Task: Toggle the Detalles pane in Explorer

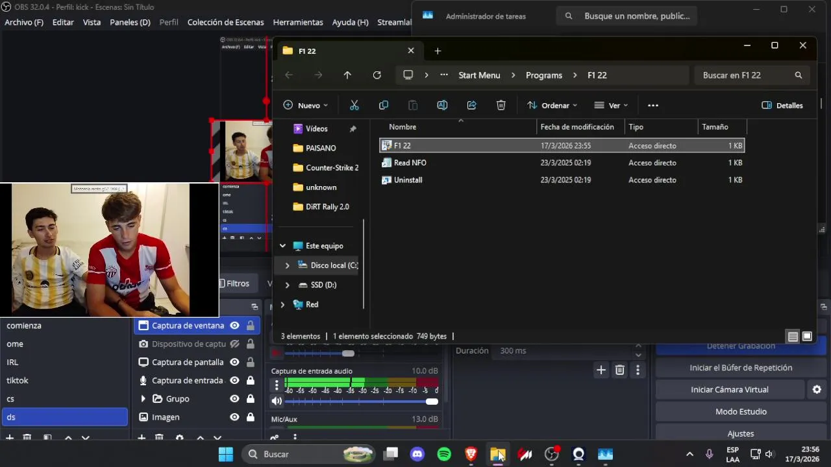Action: [782, 105]
